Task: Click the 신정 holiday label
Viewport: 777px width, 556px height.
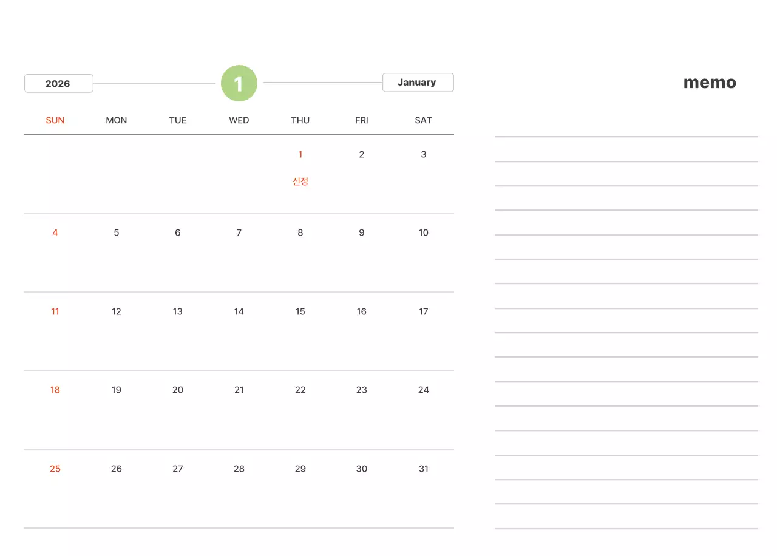Action: coord(300,181)
